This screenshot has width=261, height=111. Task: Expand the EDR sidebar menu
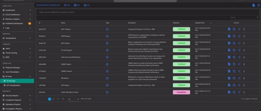point(30,57)
